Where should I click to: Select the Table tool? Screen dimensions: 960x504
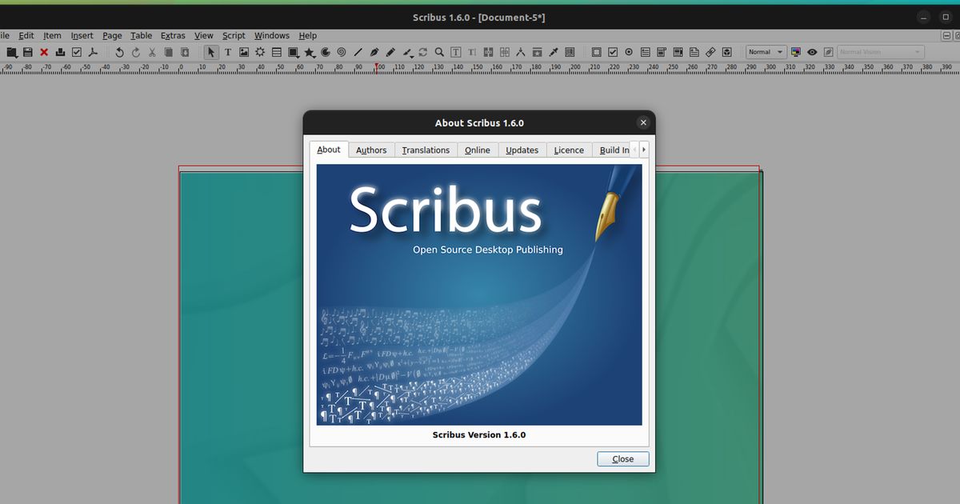[x=276, y=52]
